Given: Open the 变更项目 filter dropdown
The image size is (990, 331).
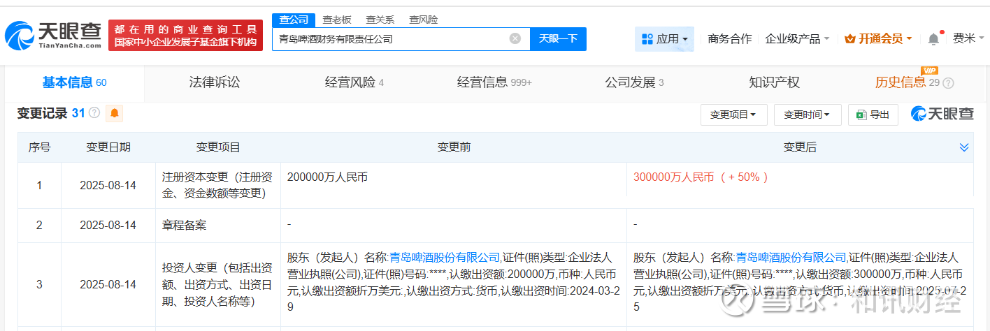Looking at the screenshot, I should (x=733, y=115).
